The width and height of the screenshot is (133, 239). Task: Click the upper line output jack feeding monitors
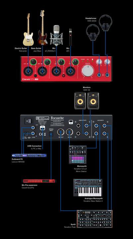87,125
